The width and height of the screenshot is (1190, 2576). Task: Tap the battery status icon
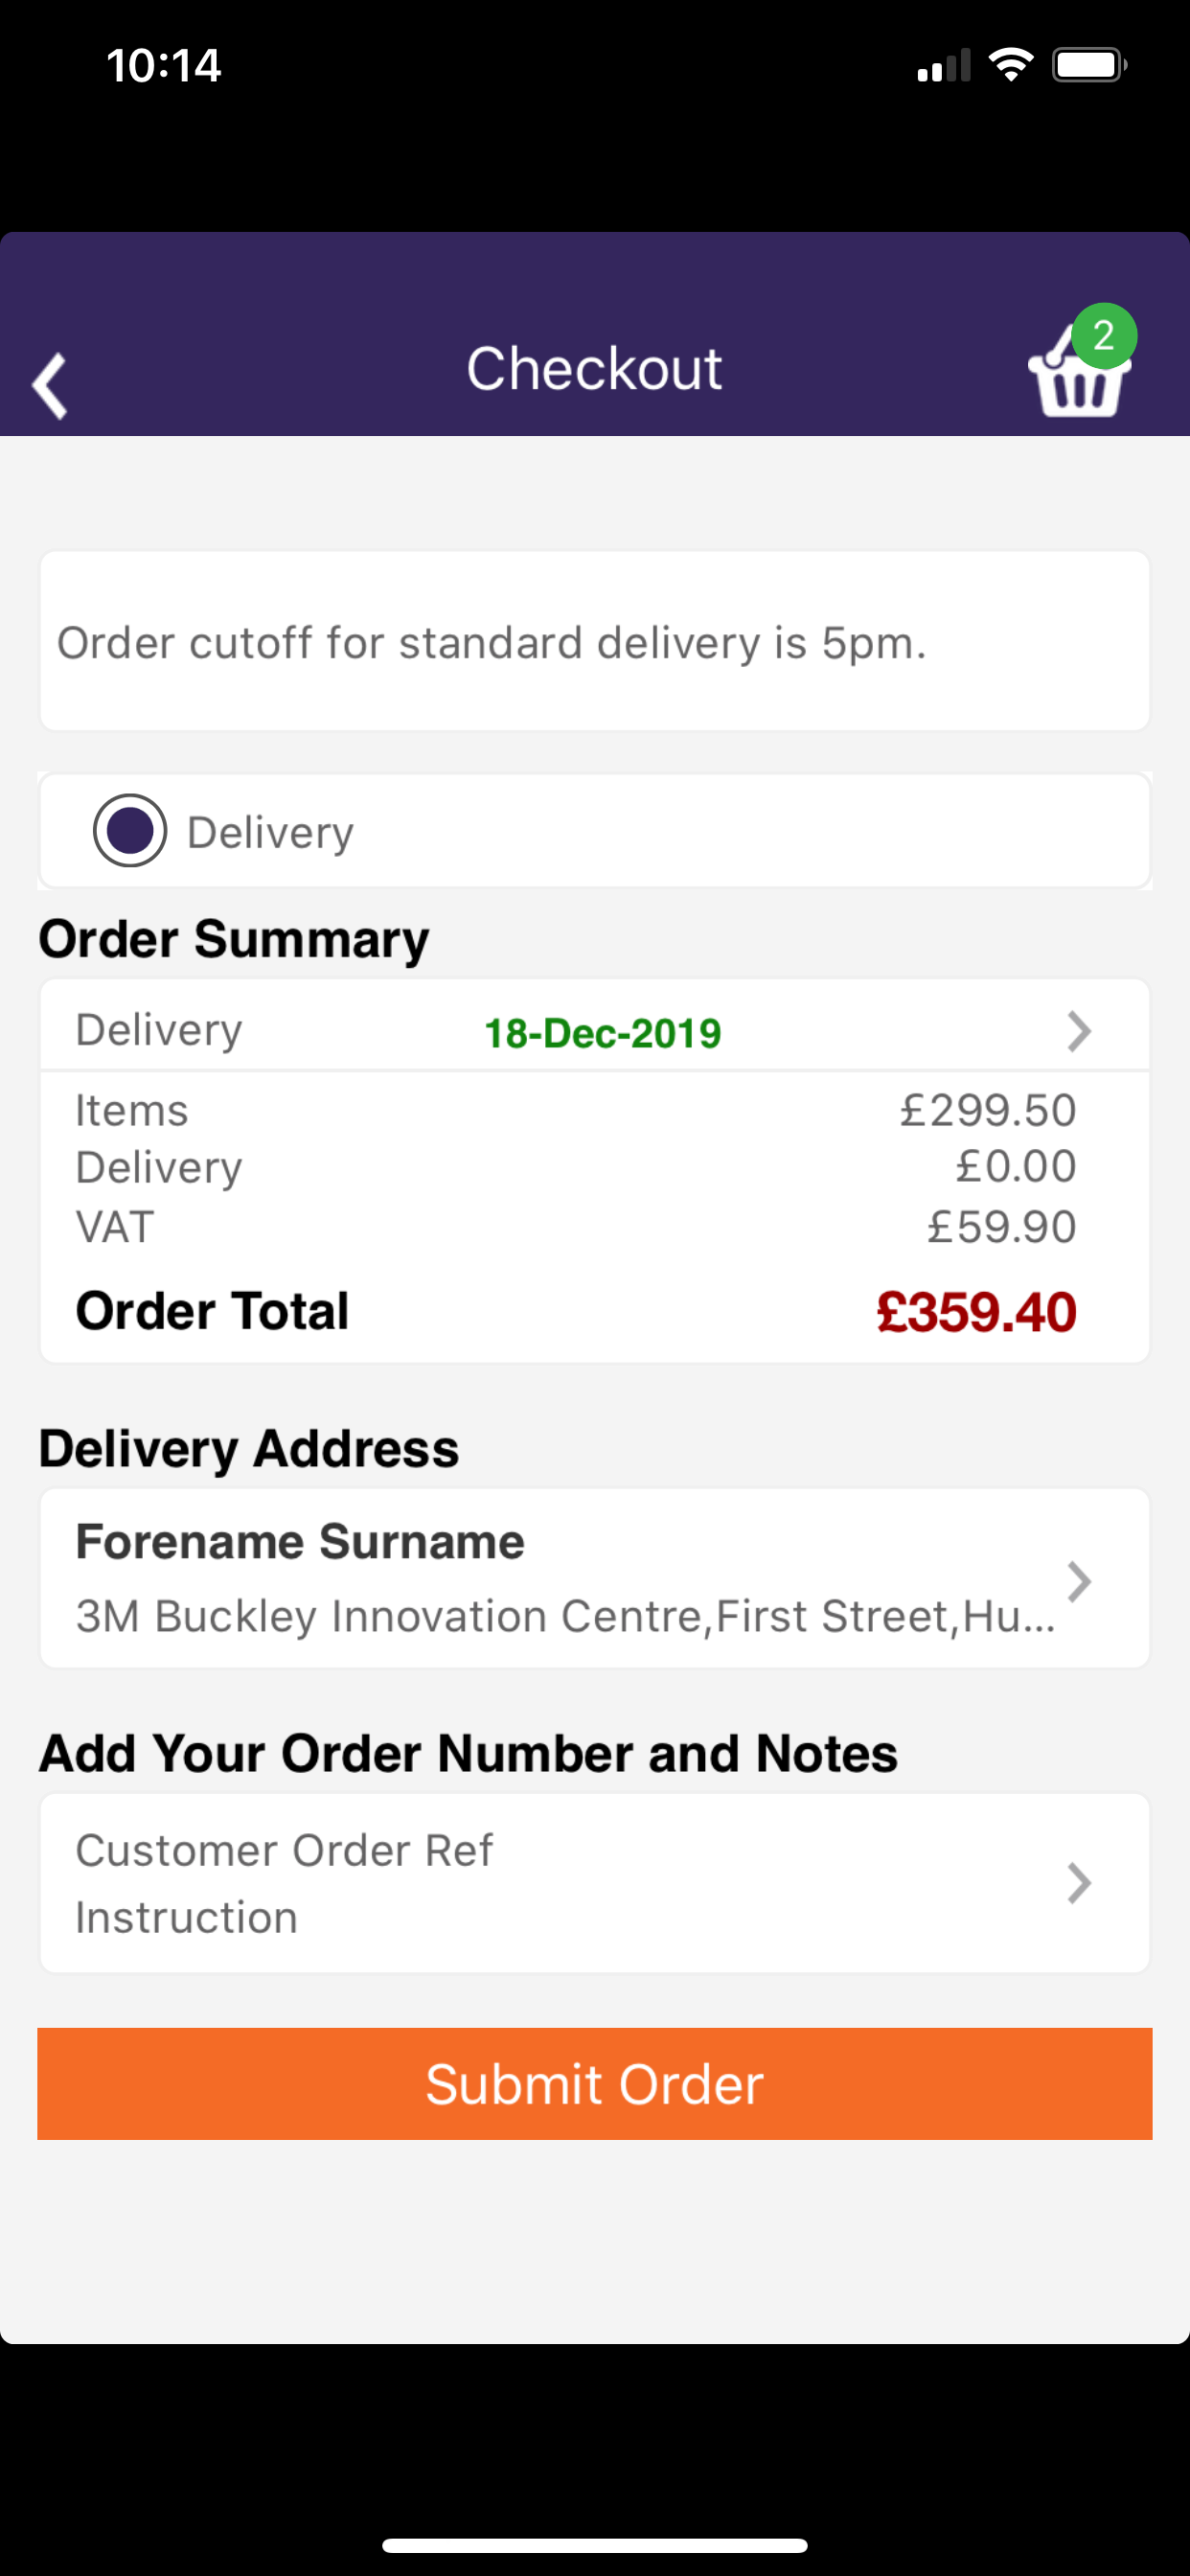click(1090, 66)
